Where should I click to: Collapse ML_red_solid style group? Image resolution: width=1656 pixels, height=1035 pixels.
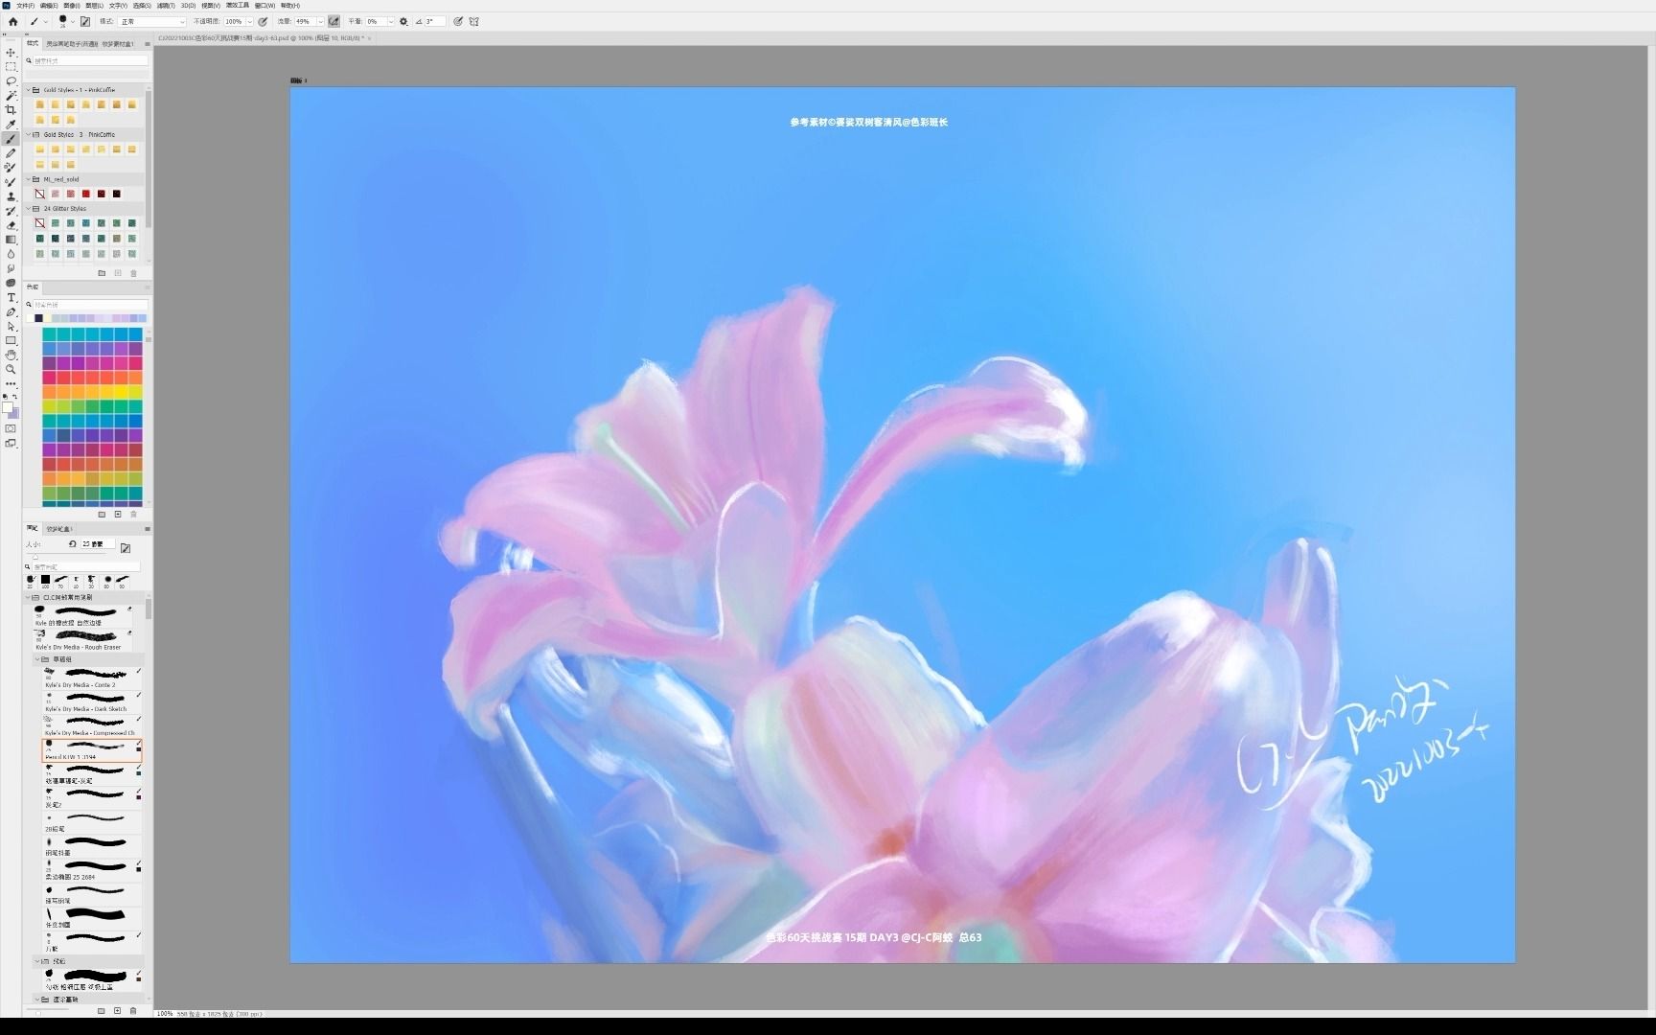click(x=28, y=179)
